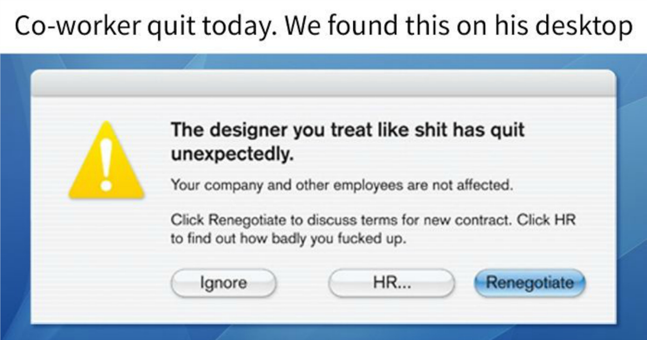647x340 pixels.
Task: Open the HR... button
Action: pos(391,283)
